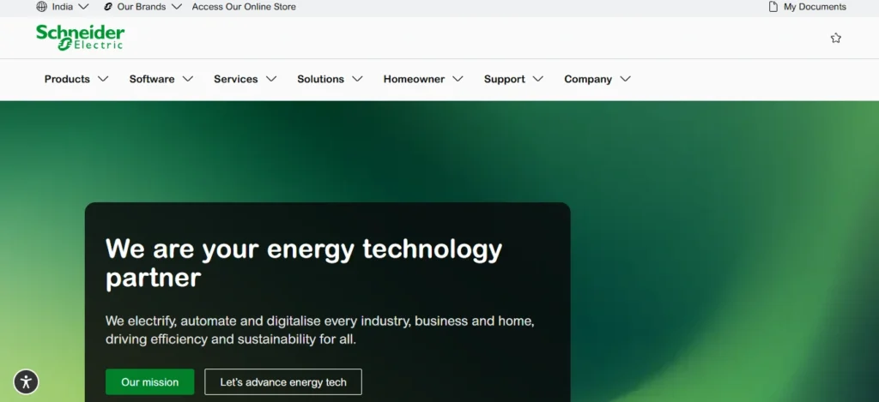The width and height of the screenshot is (879, 402).
Task: Expand the chevron beside Software
Action: [x=188, y=79]
